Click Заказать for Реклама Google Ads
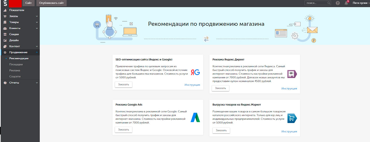Image resolution: width=370 pixels, height=142 pixels. tap(124, 129)
